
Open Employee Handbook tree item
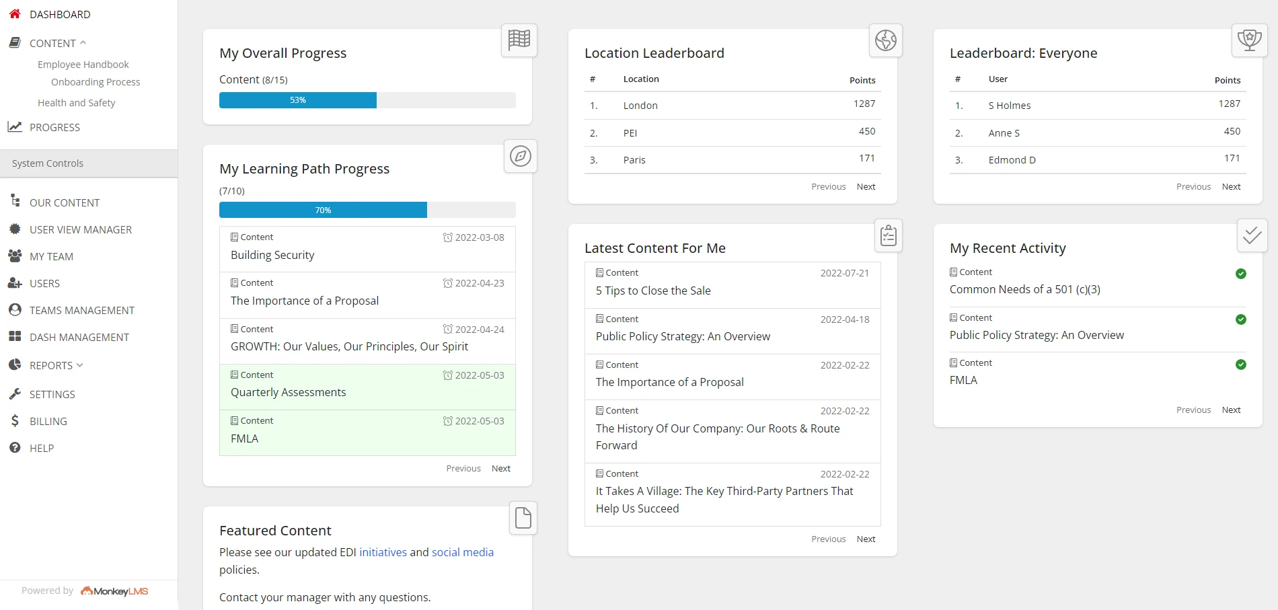(83, 65)
